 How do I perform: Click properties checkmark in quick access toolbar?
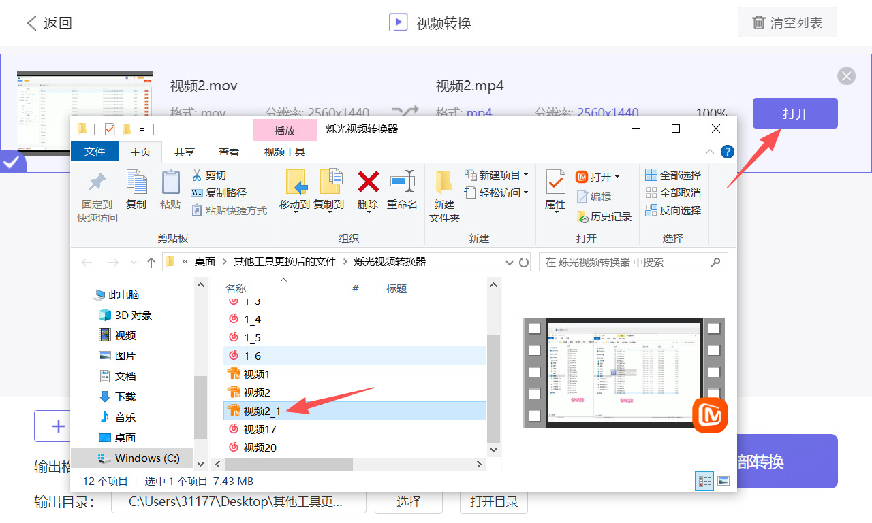tap(109, 129)
